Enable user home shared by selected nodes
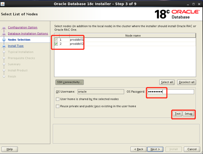203x154 pixels. [57, 99]
